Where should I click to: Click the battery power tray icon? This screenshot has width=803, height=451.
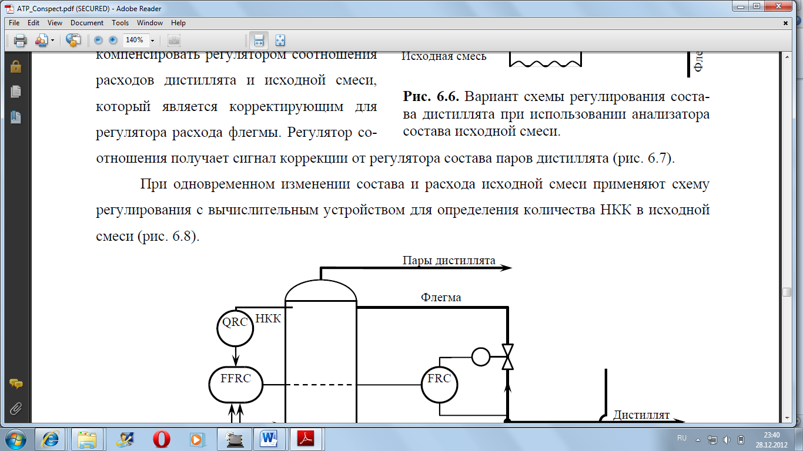click(741, 439)
